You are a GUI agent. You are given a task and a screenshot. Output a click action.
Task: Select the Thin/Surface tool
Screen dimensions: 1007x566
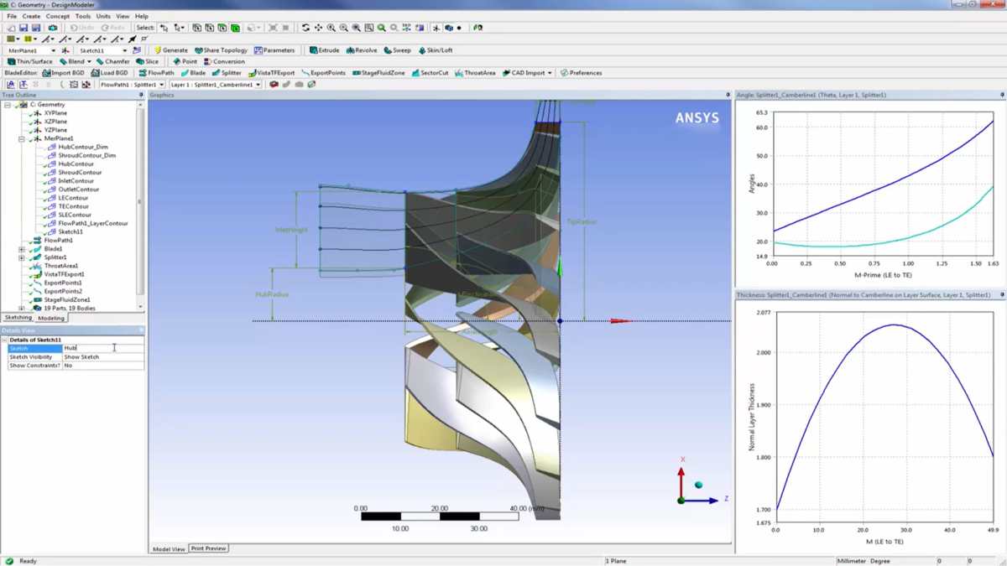pyautogui.click(x=29, y=61)
